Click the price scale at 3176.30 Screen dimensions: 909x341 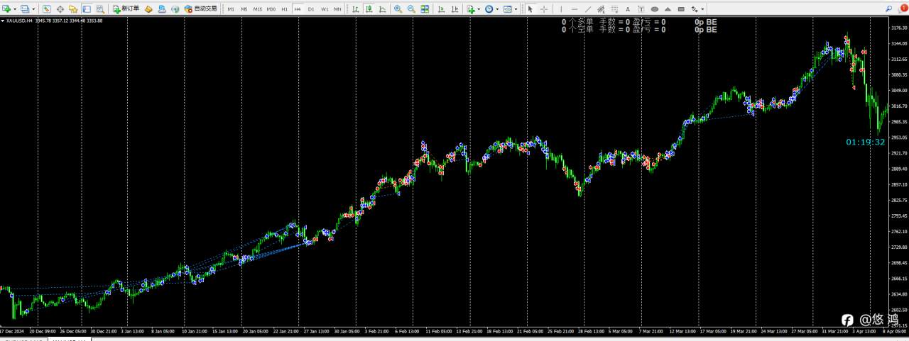(x=898, y=28)
